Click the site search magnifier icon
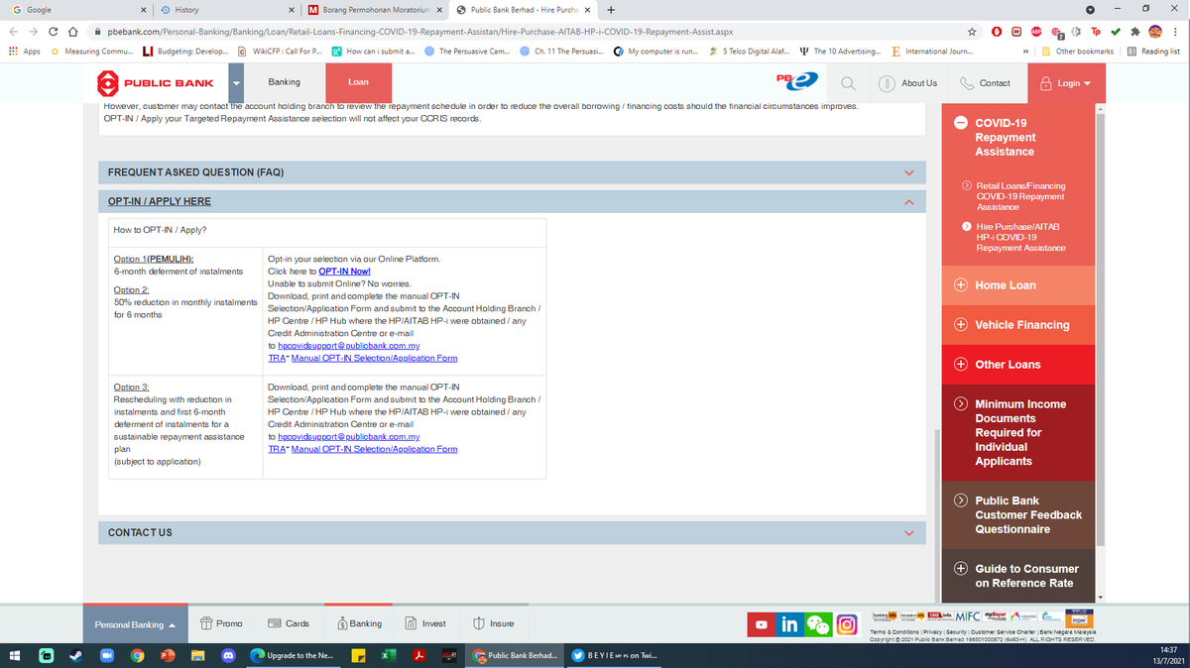 coord(849,83)
